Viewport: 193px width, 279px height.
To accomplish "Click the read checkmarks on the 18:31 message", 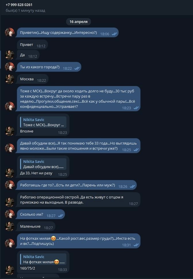I will 136,245.
